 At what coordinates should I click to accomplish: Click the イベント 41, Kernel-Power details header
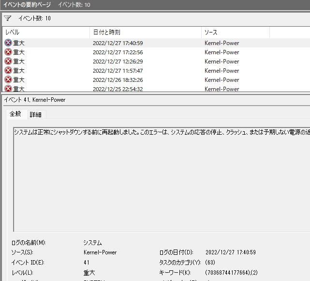[35, 100]
